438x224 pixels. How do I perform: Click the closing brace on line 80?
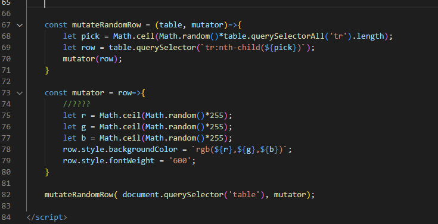(x=47, y=172)
